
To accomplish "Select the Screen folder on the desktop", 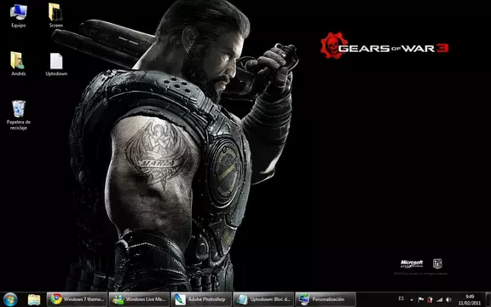I will [56, 15].
